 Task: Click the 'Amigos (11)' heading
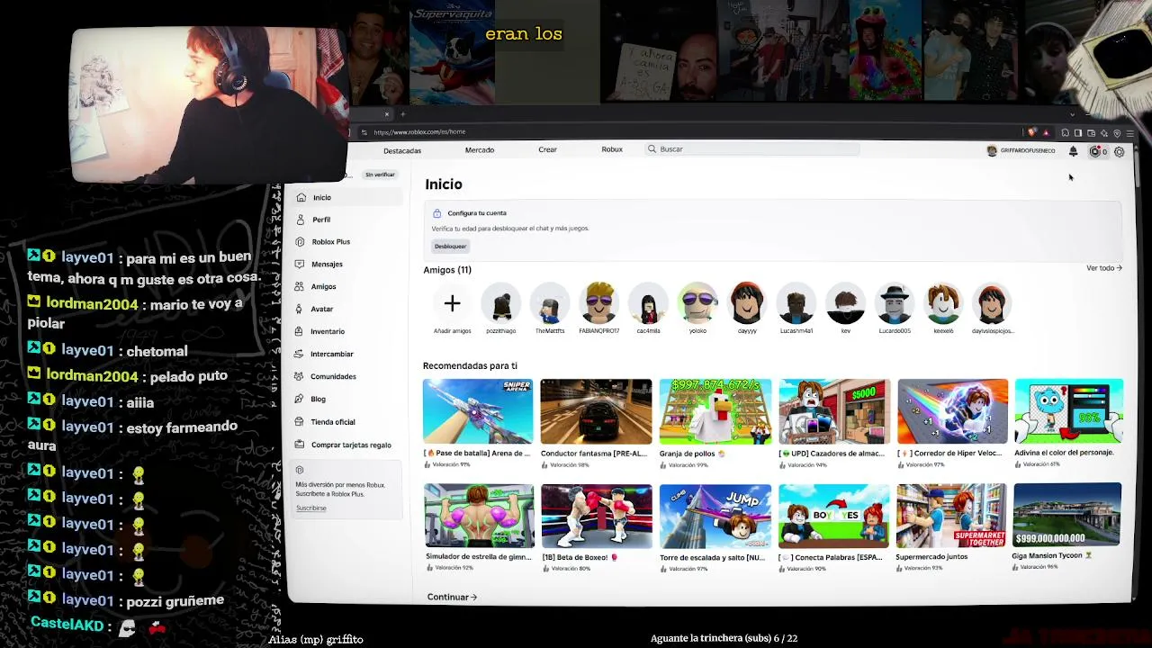click(x=447, y=270)
